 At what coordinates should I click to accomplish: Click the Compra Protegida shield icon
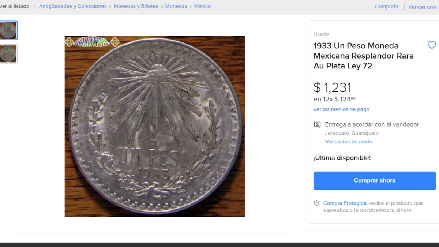click(317, 203)
